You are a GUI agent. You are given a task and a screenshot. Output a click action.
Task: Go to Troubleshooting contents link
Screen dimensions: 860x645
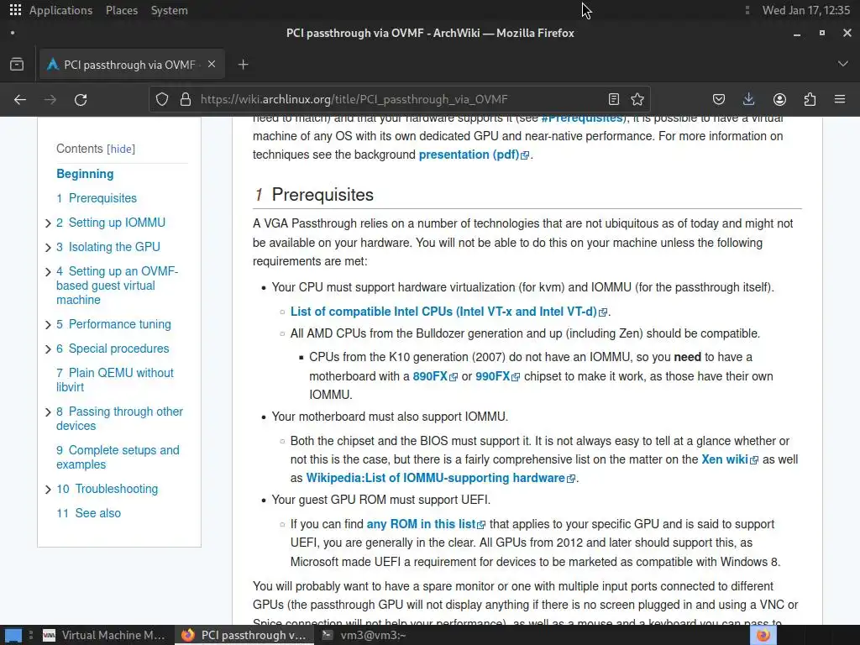pyautogui.click(x=107, y=489)
